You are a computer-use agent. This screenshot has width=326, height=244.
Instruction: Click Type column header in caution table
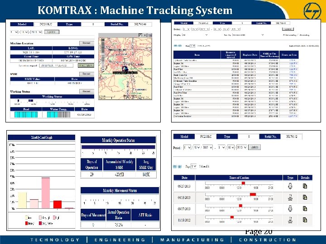(x=290, y=178)
